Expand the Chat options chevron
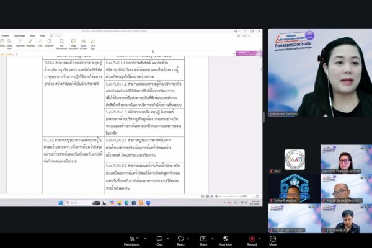This screenshot has width=372, height=248. pyautogui.click(x=168, y=239)
